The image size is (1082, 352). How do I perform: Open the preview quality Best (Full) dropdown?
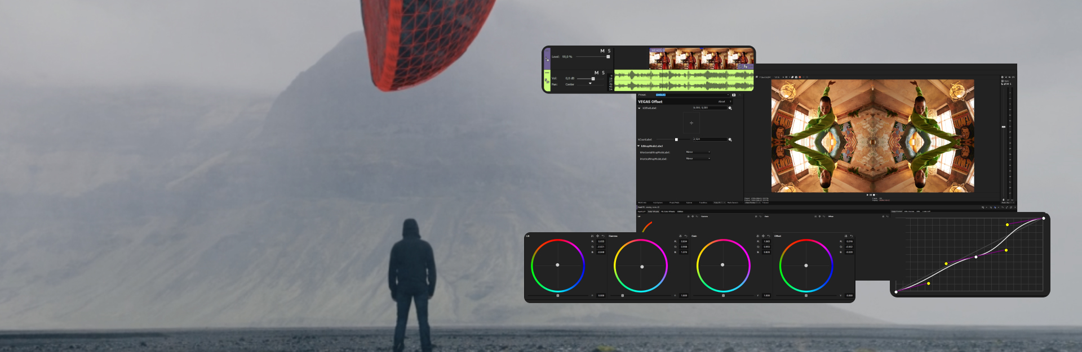[765, 77]
